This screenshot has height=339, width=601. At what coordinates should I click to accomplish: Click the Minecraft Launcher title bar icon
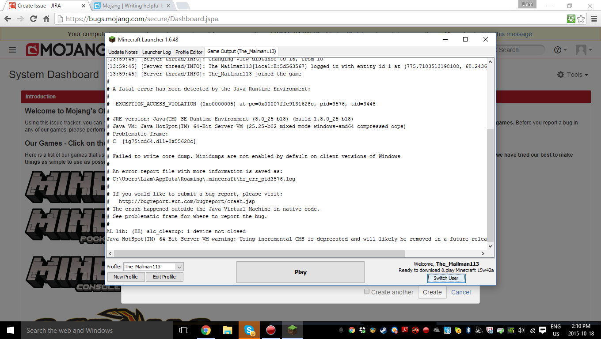112,39
